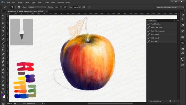Choose the WOD Rigger preset
Viewport: 186px width, 105px height.
point(162,34)
